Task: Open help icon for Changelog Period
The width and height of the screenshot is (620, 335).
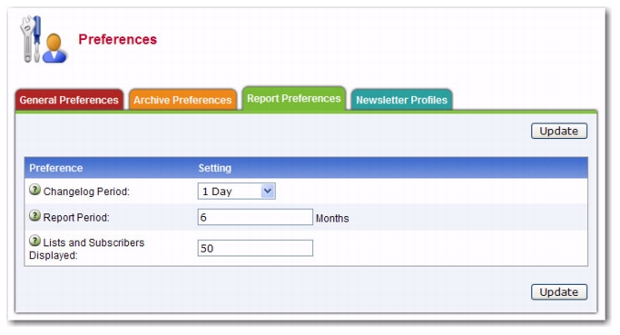Action: [34, 190]
